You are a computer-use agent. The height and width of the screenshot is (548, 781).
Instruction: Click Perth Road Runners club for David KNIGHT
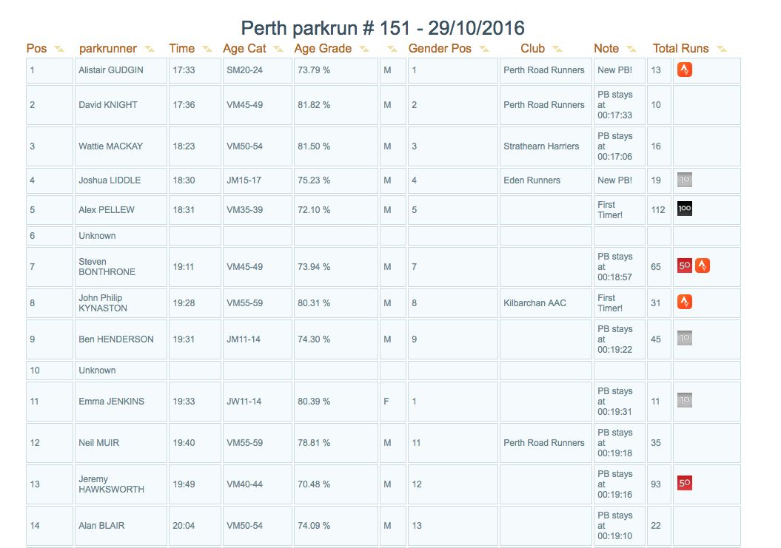point(544,105)
